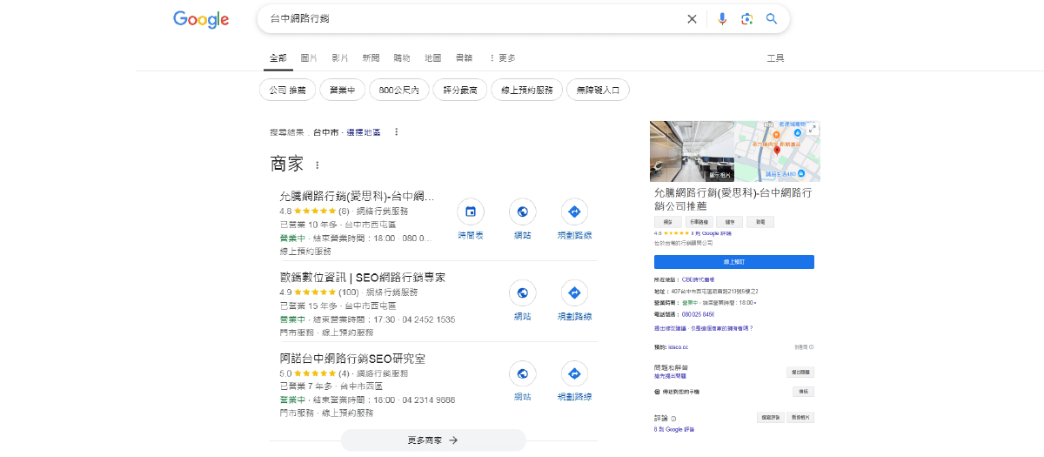Click the 選擇地區 link
This screenshot has height=457, width=1044.
point(364,132)
